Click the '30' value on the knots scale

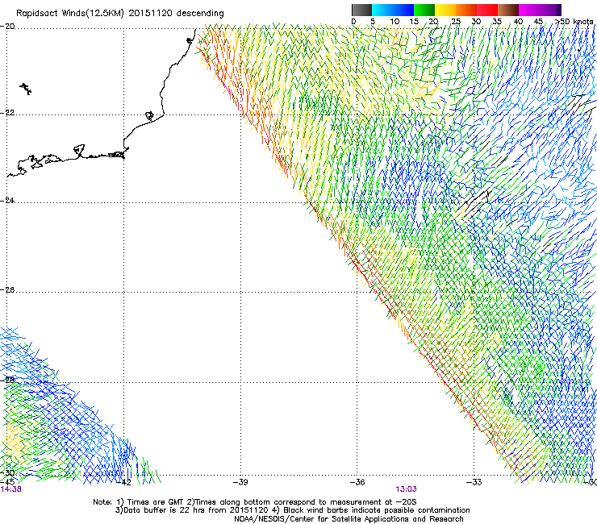[x=476, y=22]
